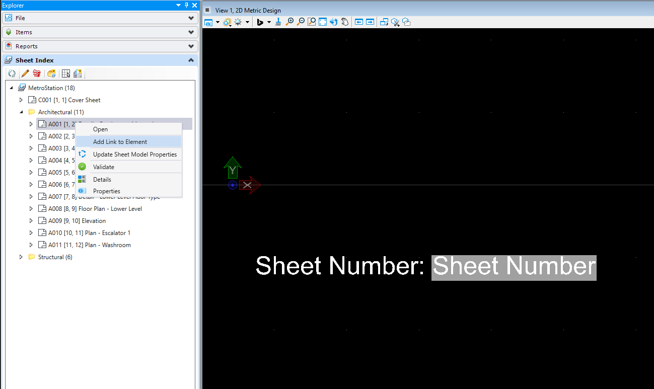Open the brightness dropdown arrow

click(x=248, y=22)
